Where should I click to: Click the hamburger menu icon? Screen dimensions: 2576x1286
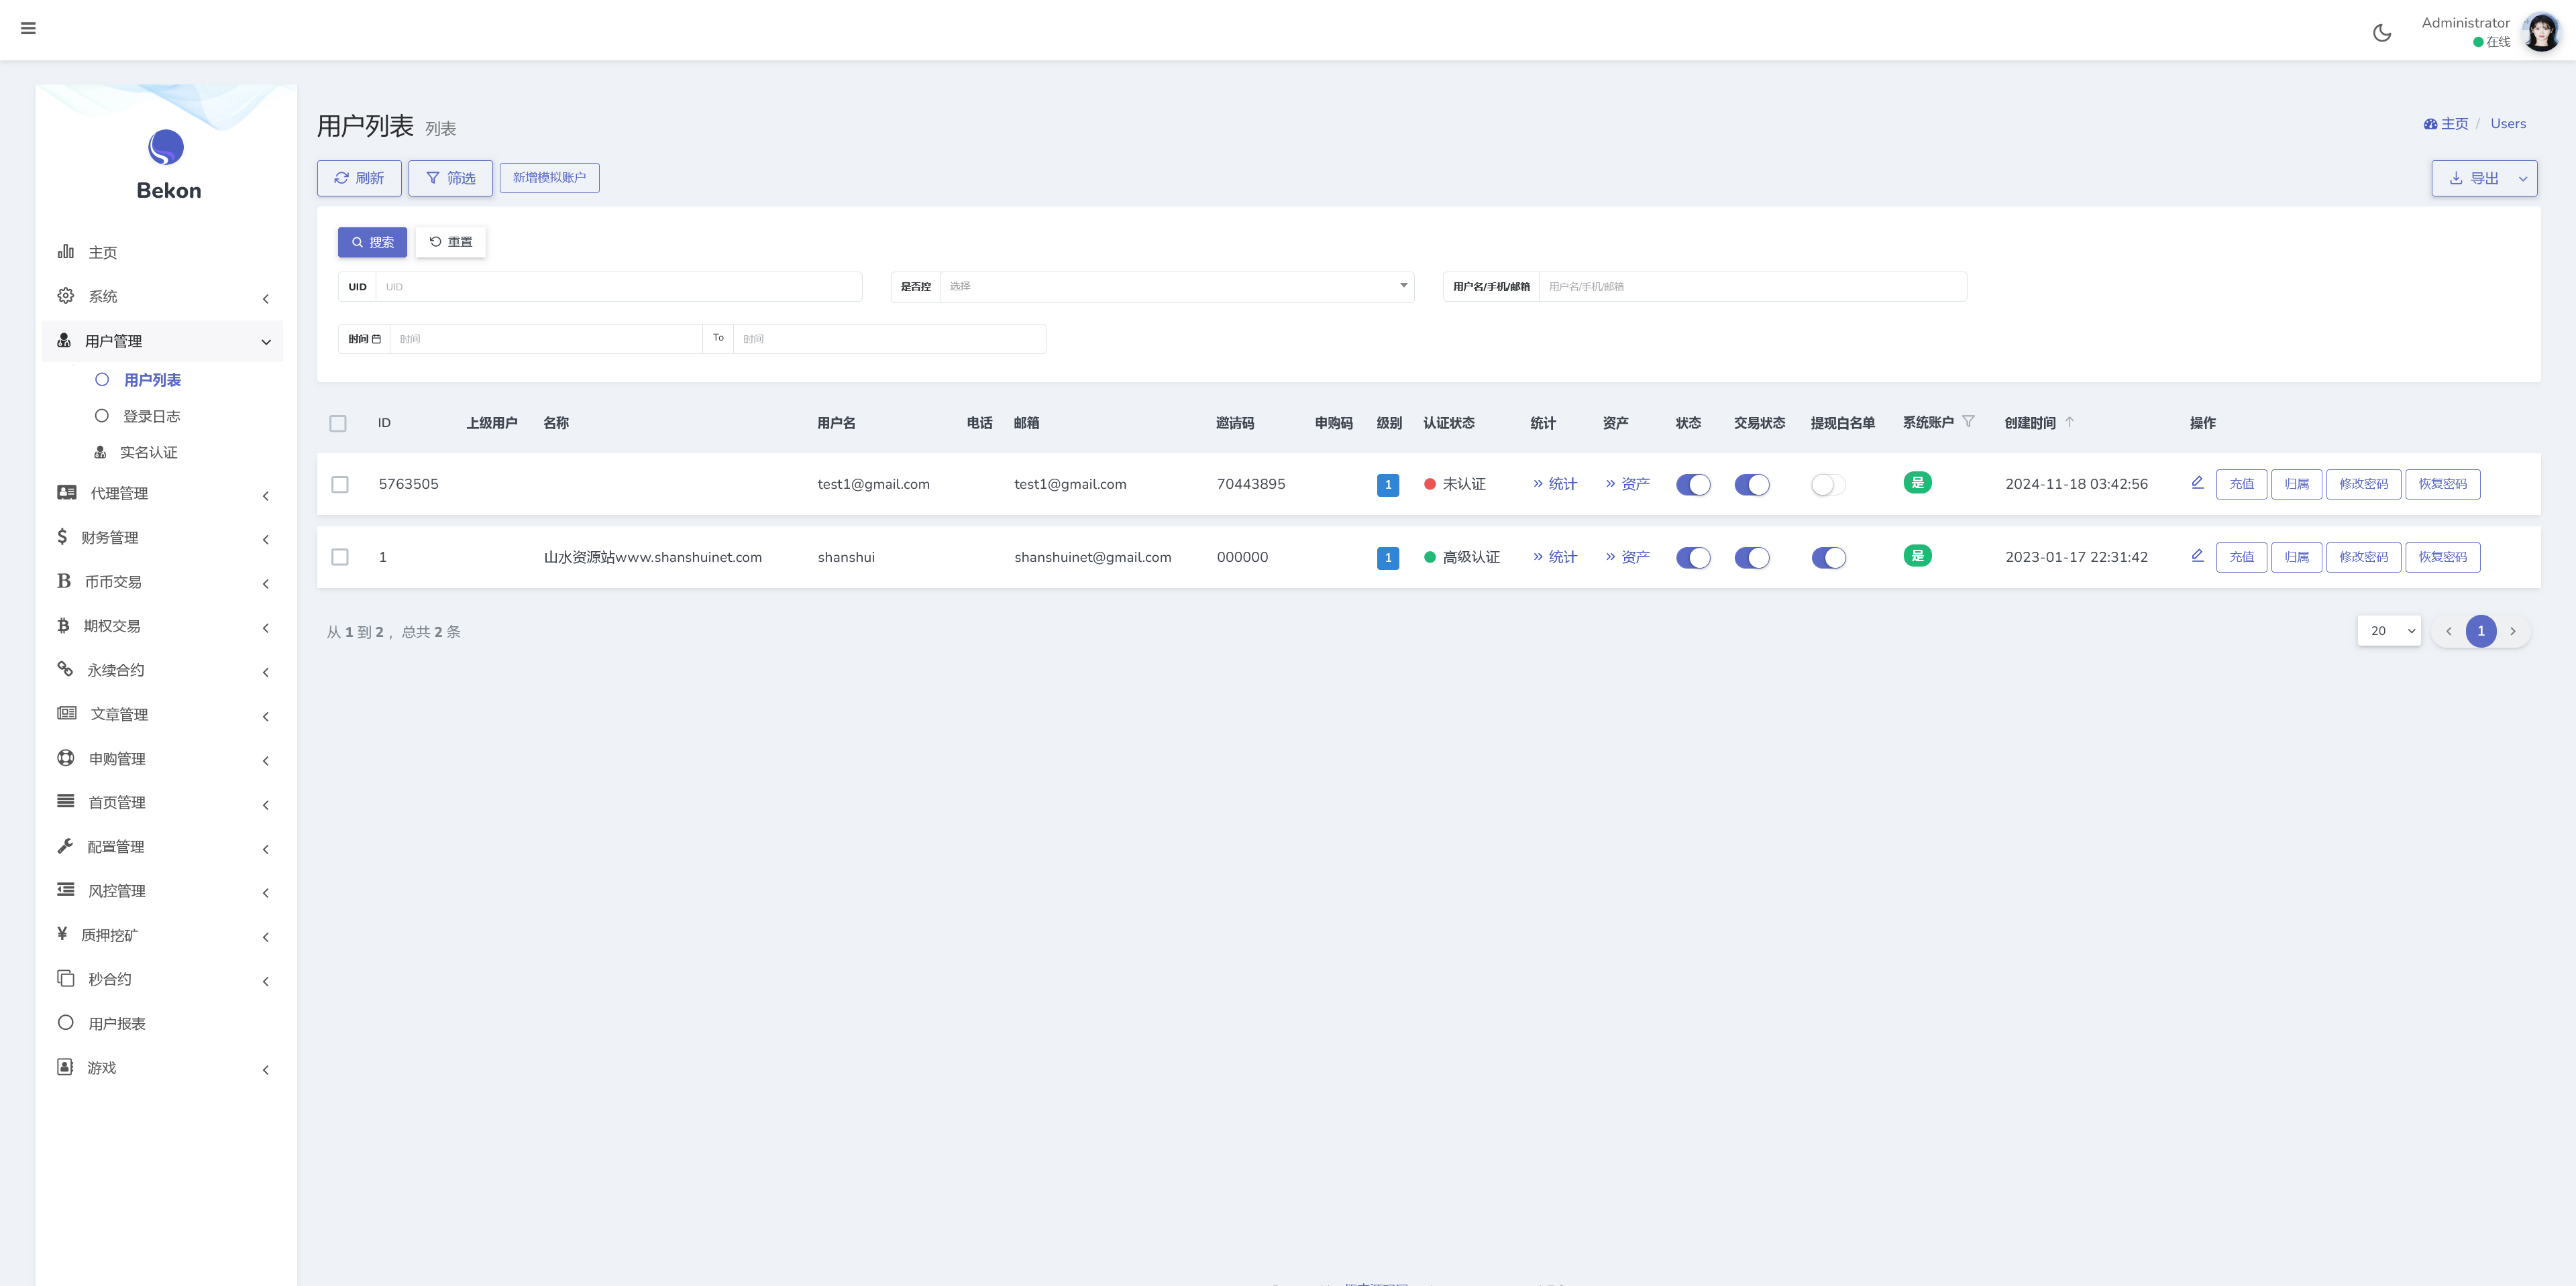(x=28, y=28)
